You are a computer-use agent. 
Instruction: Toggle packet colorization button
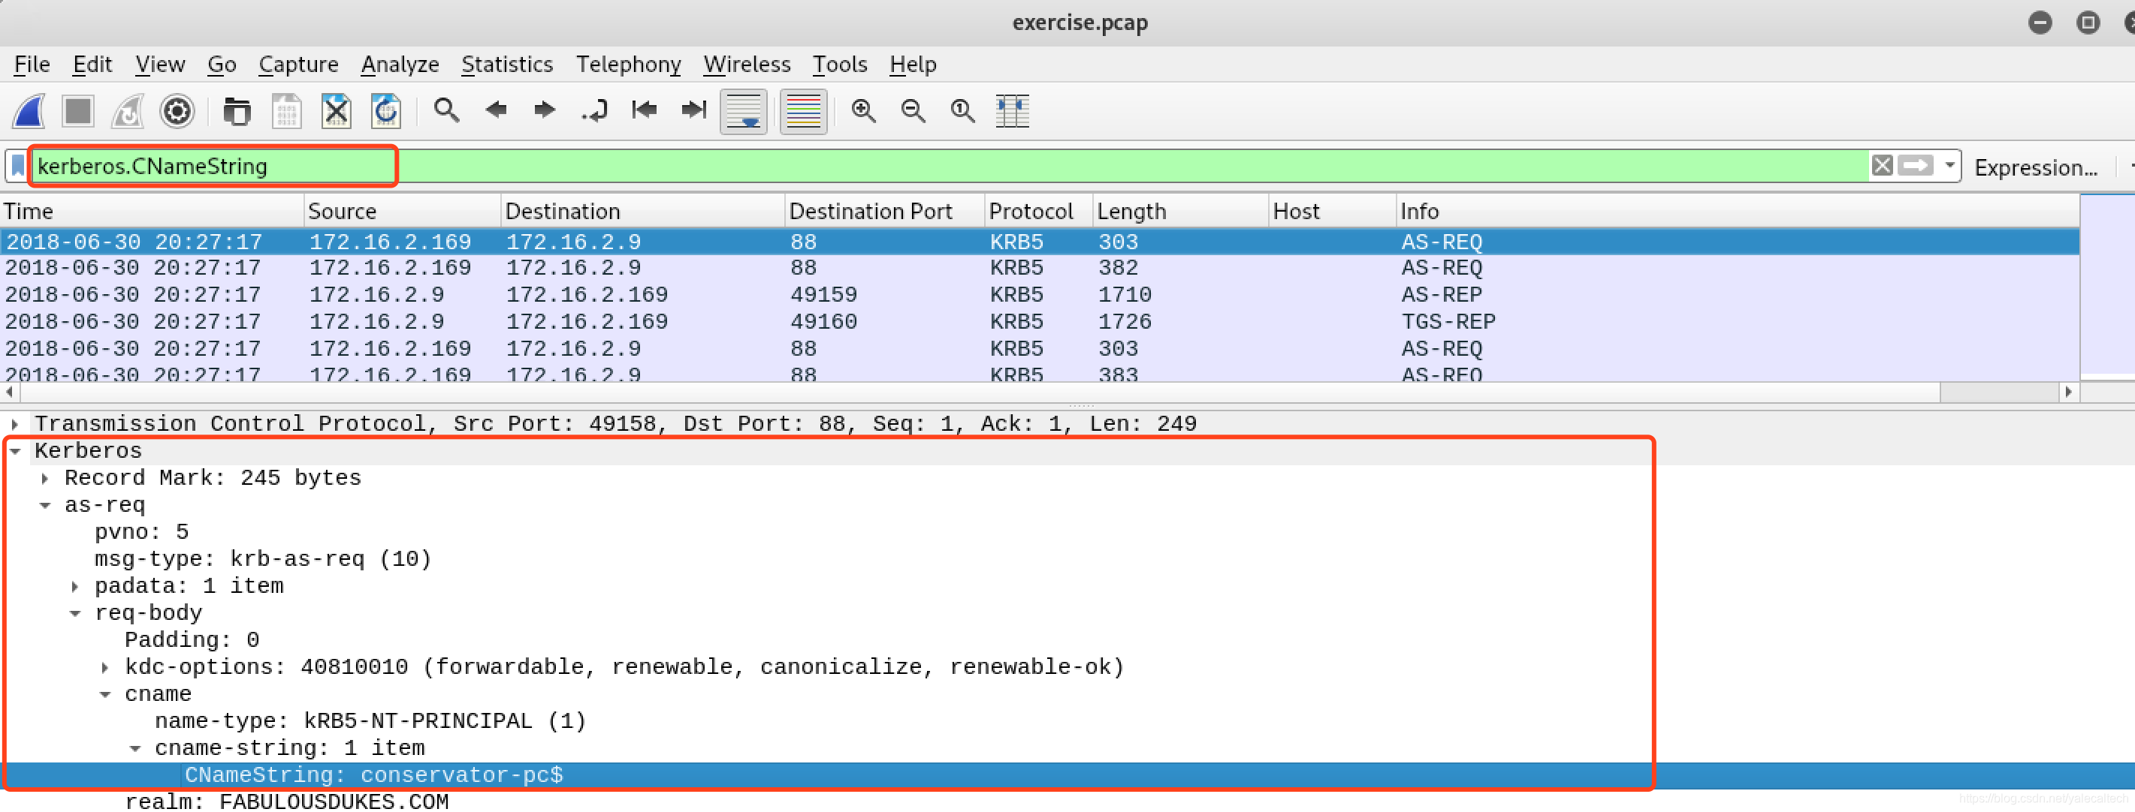[802, 111]
